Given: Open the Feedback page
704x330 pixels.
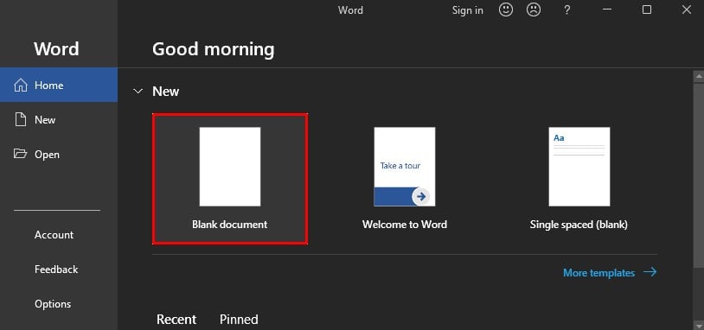Looking at the screenshot, I should [56, 270].
